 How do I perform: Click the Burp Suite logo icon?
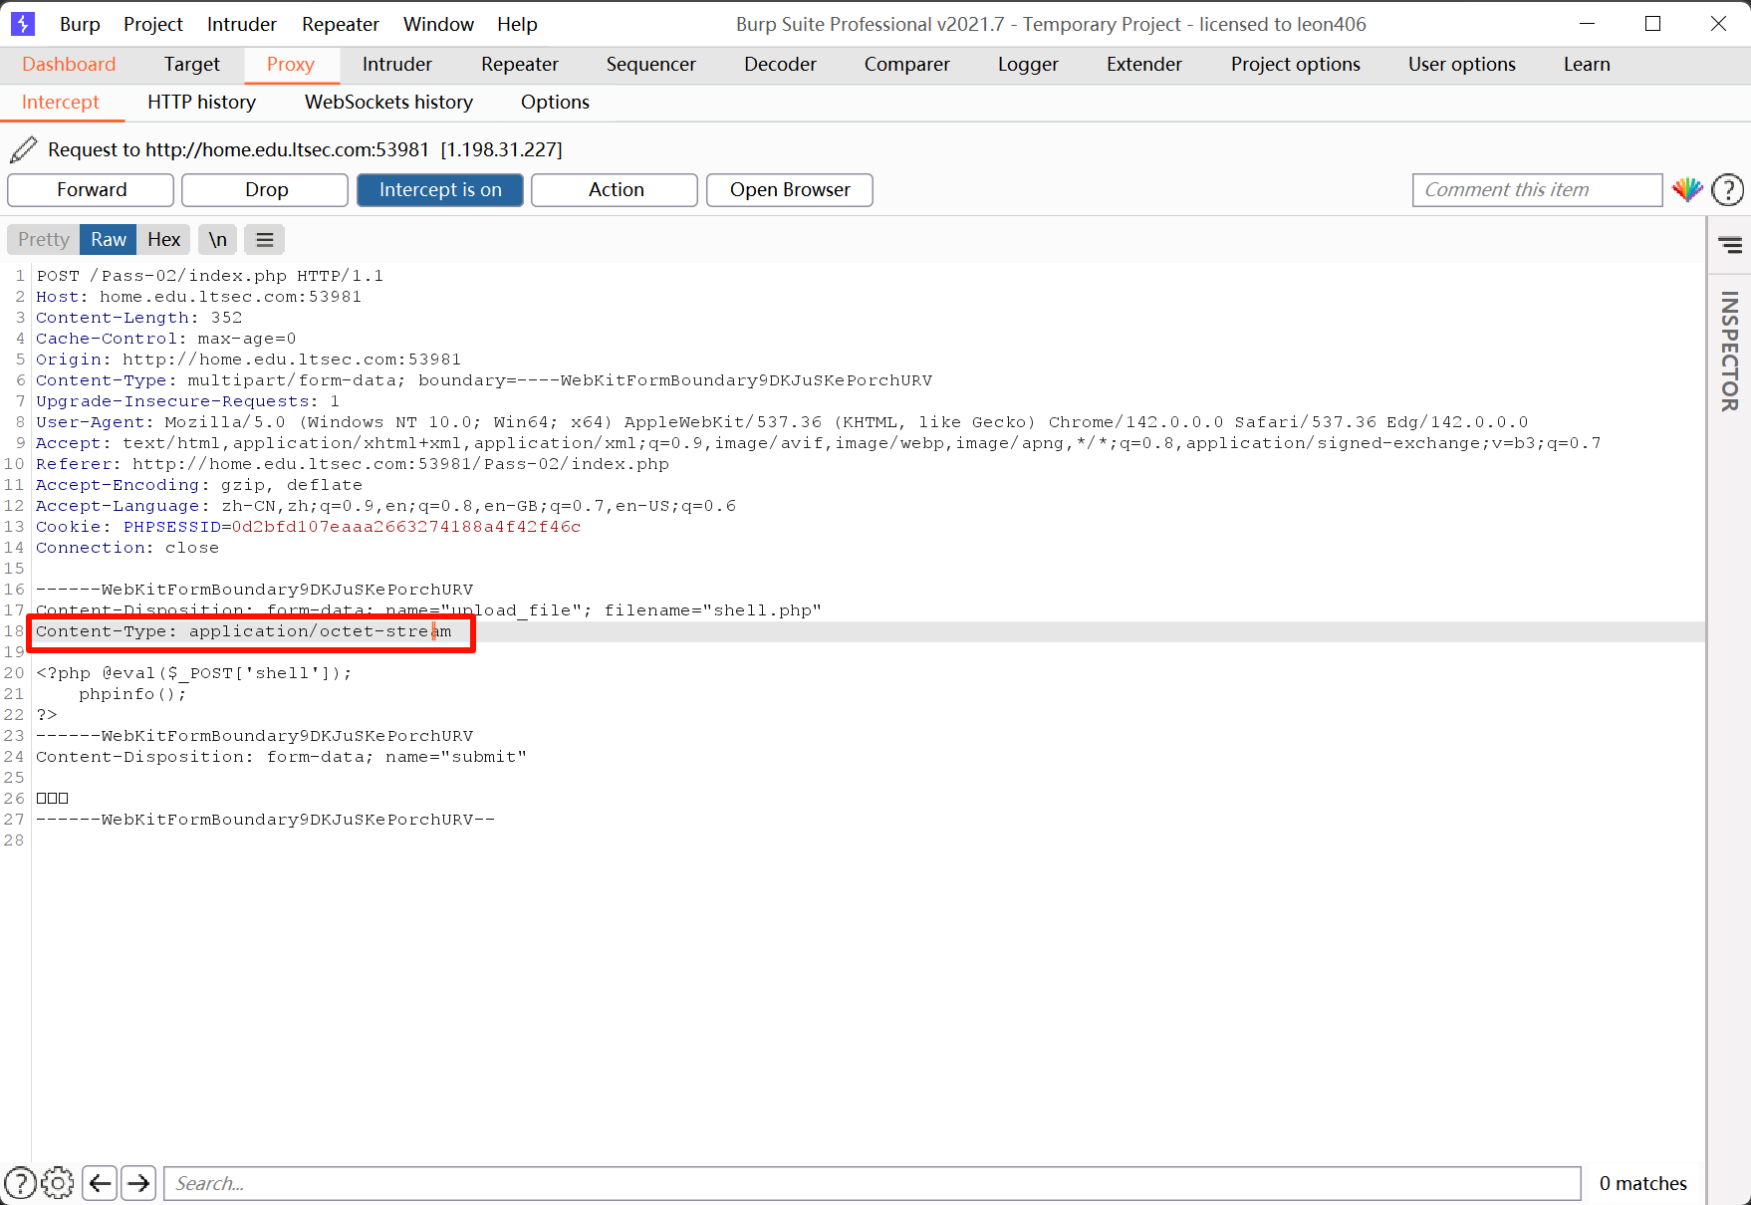pyautogui.click(x=22, y=24)
